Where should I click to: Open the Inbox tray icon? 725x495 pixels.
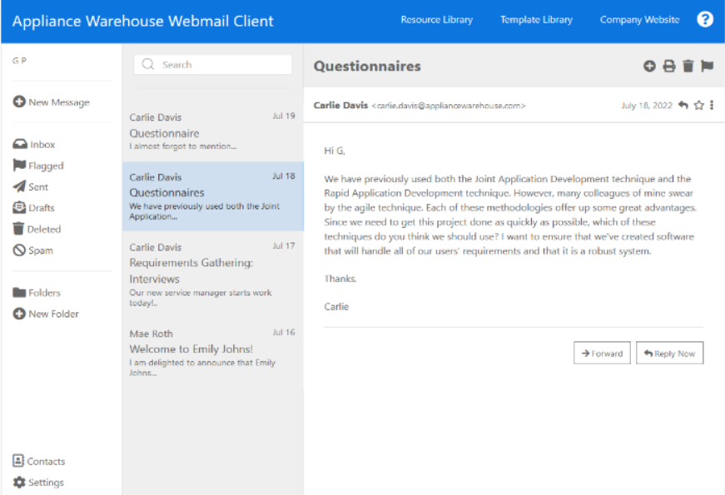[x=20, y=144]
